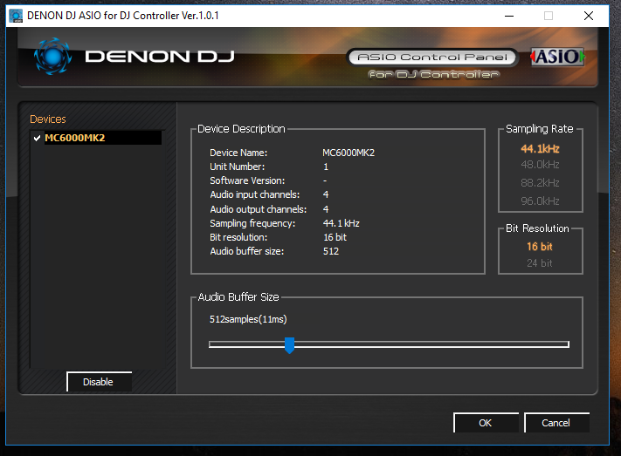Click the ASIO Control Panel banner label
This screenshot has width=621, height=456.
pyautogui.click(x=432, y=58)
